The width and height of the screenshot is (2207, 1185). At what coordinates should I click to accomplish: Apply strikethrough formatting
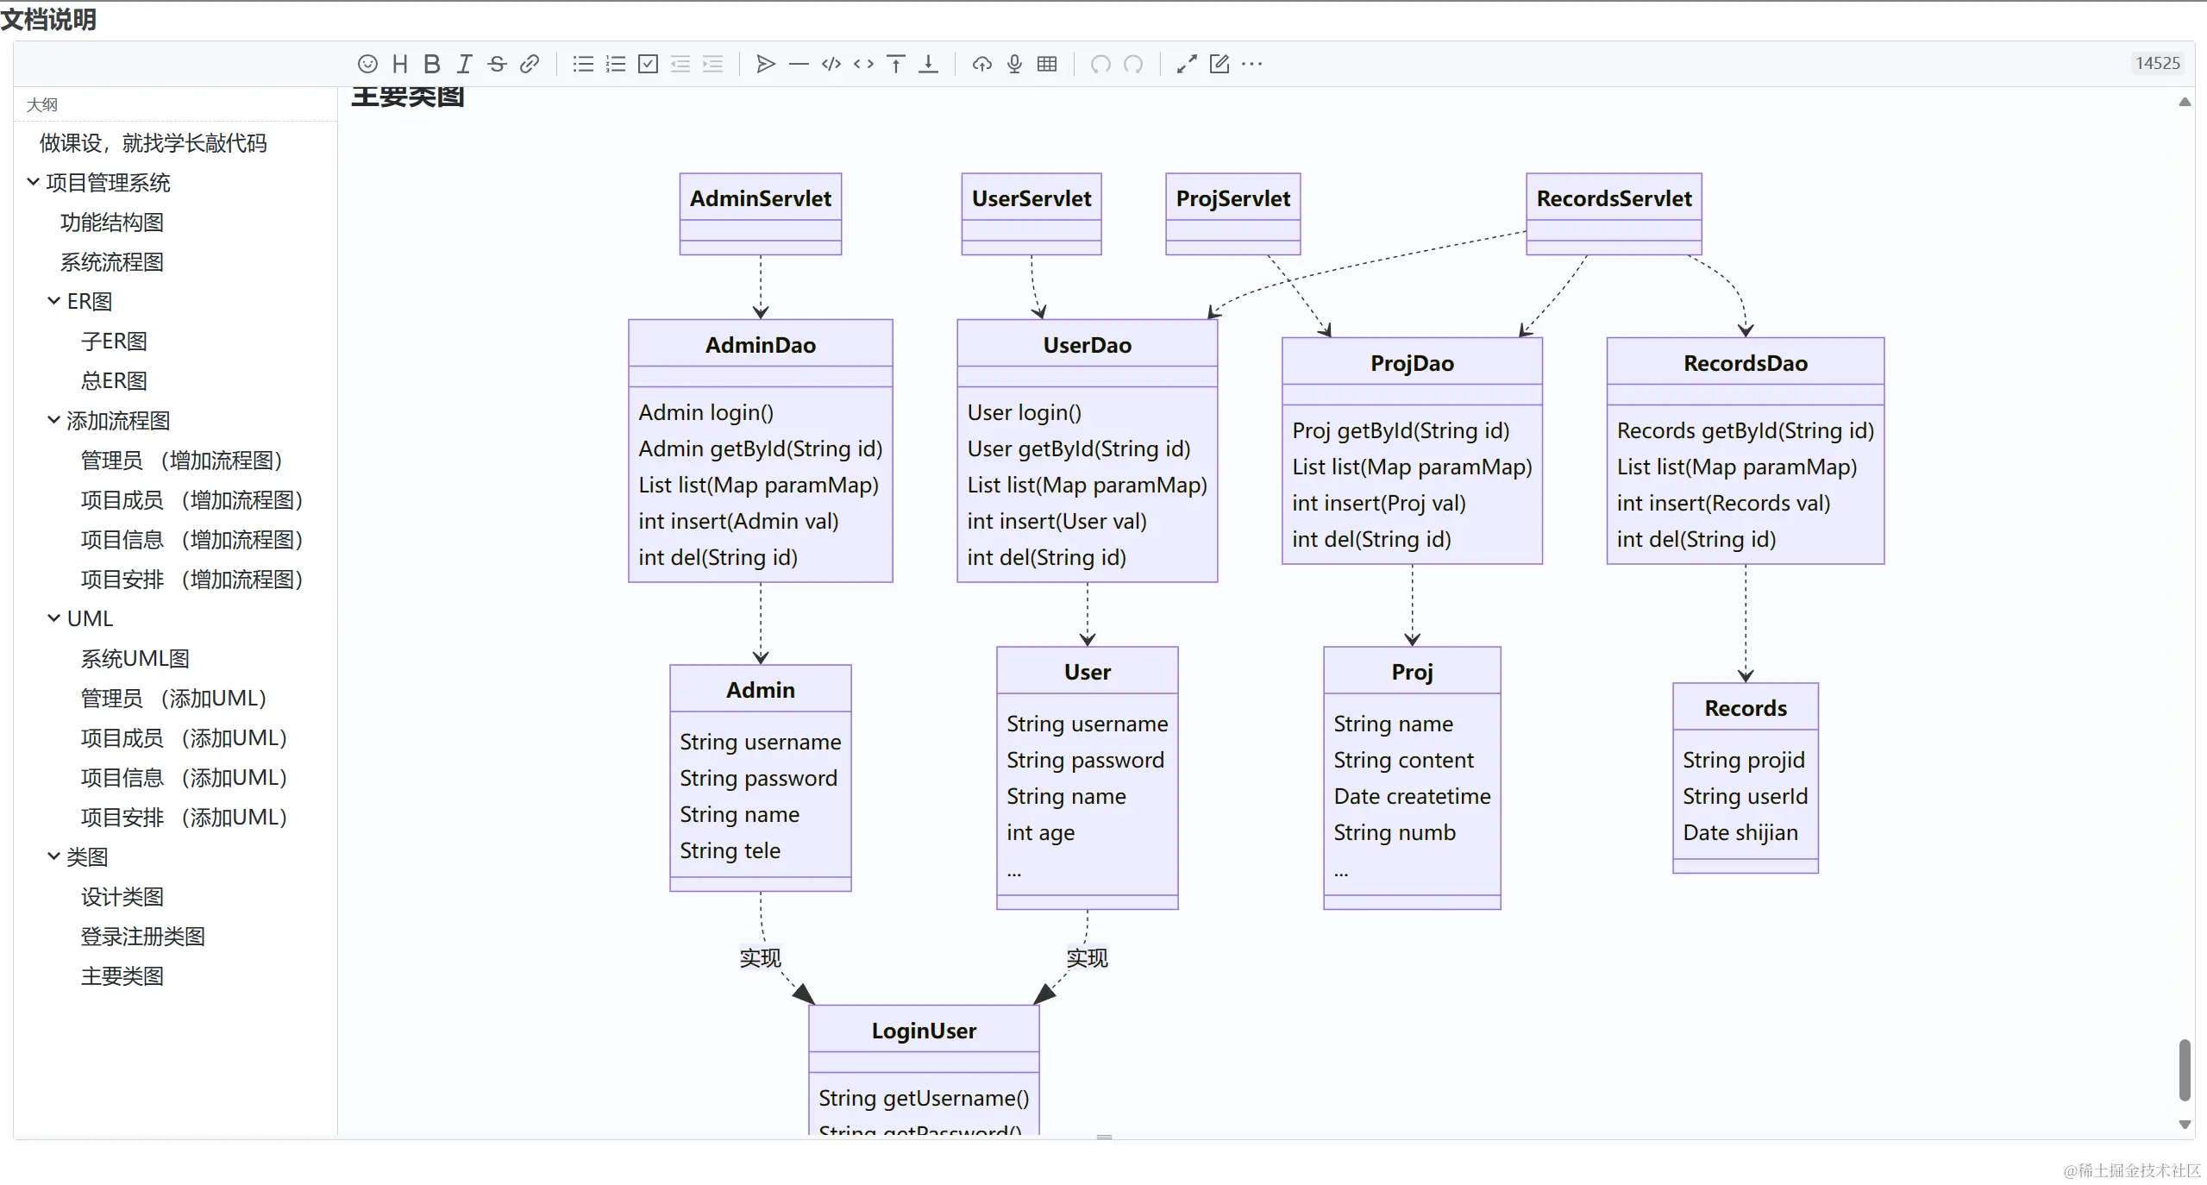coord(497,64)
